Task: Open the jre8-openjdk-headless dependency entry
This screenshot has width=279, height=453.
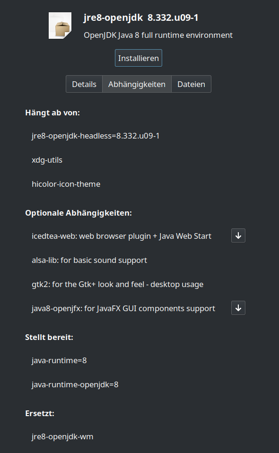Action: 96,135
